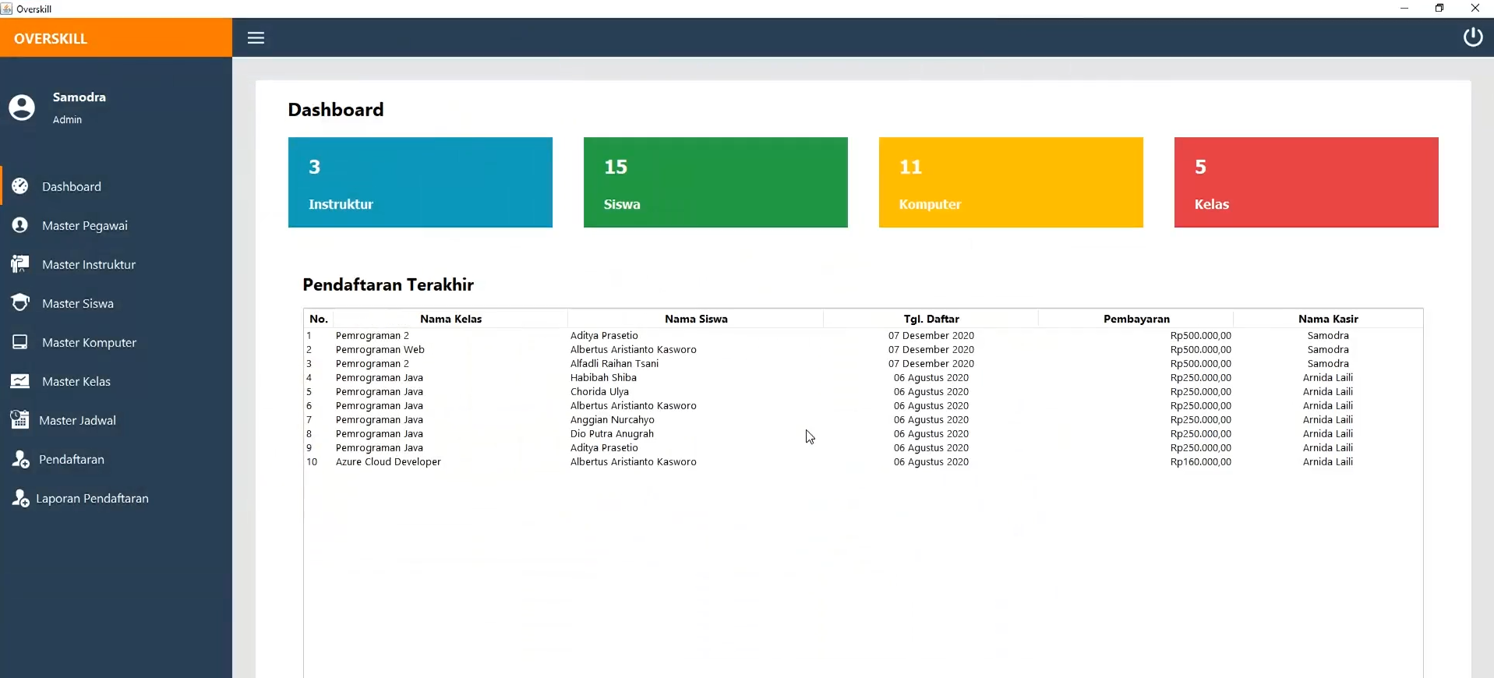Click the Pendaftaran Terakhir heading
This screenshot has width=1494, height=678.
click(x=388, y=284)
